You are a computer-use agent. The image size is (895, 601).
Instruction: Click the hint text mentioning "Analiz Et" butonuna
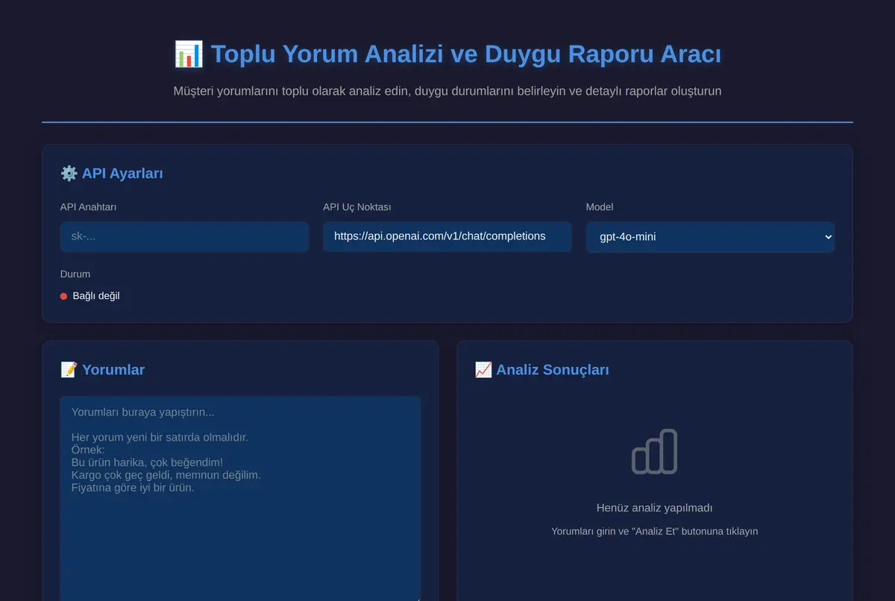655,532
